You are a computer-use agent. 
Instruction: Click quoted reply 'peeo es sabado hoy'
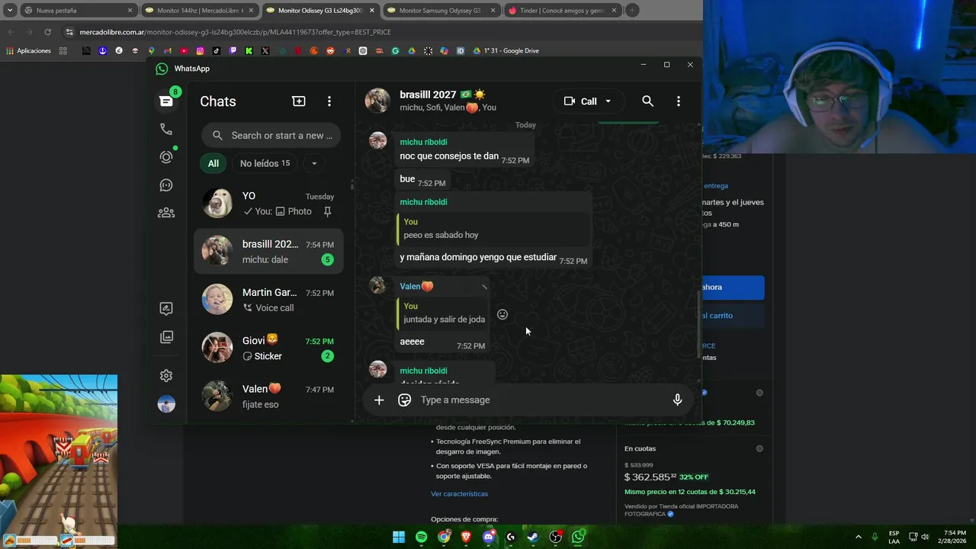[493, 228]
